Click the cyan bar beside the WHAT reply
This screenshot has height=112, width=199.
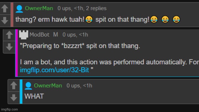pyautogui.click(x=21, y=92)
